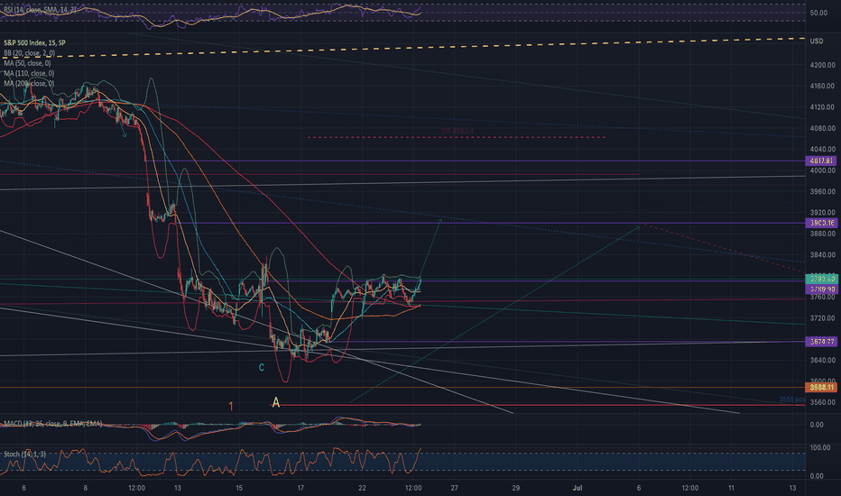Click the 3640.00 price axis value
Image resolution: width=841 pixels, height=496 pixels.
(823, 360)
